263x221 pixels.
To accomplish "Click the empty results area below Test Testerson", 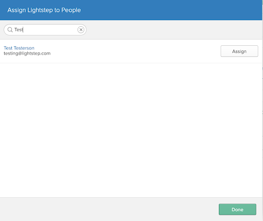I will pyautogui.click(x=131, y=130).
